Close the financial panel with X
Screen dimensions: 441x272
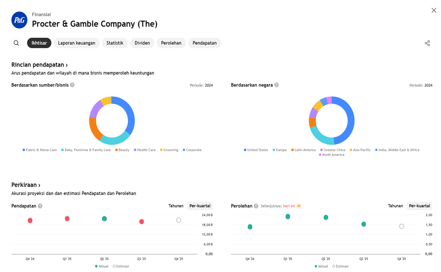point(434,10)
